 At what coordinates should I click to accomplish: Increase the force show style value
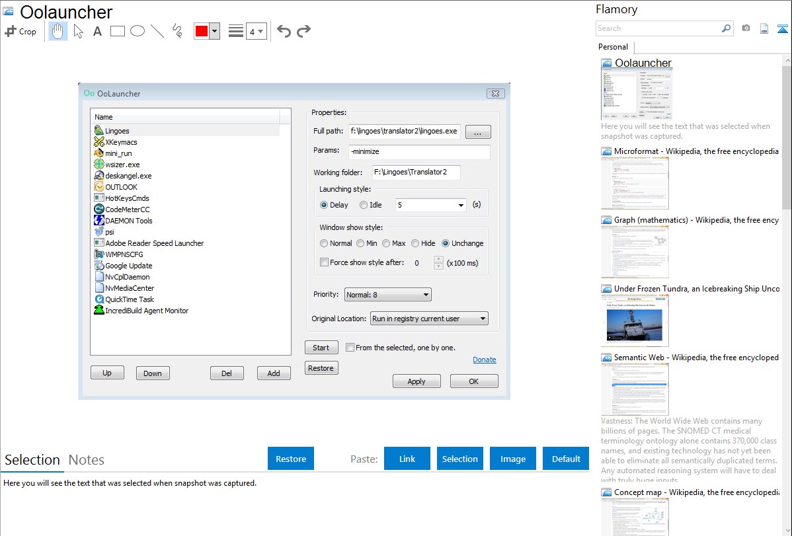click(x=438, y=259)
